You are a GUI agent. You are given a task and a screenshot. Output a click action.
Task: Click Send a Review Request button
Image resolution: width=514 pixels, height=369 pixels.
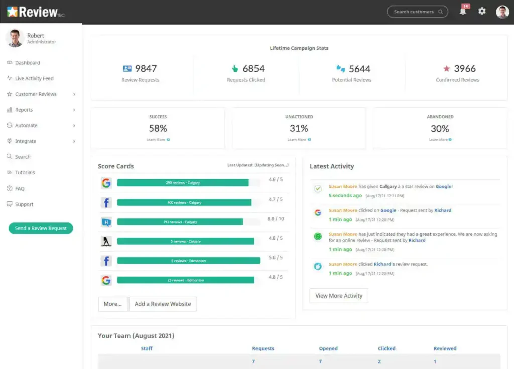[x=41, y=228]
